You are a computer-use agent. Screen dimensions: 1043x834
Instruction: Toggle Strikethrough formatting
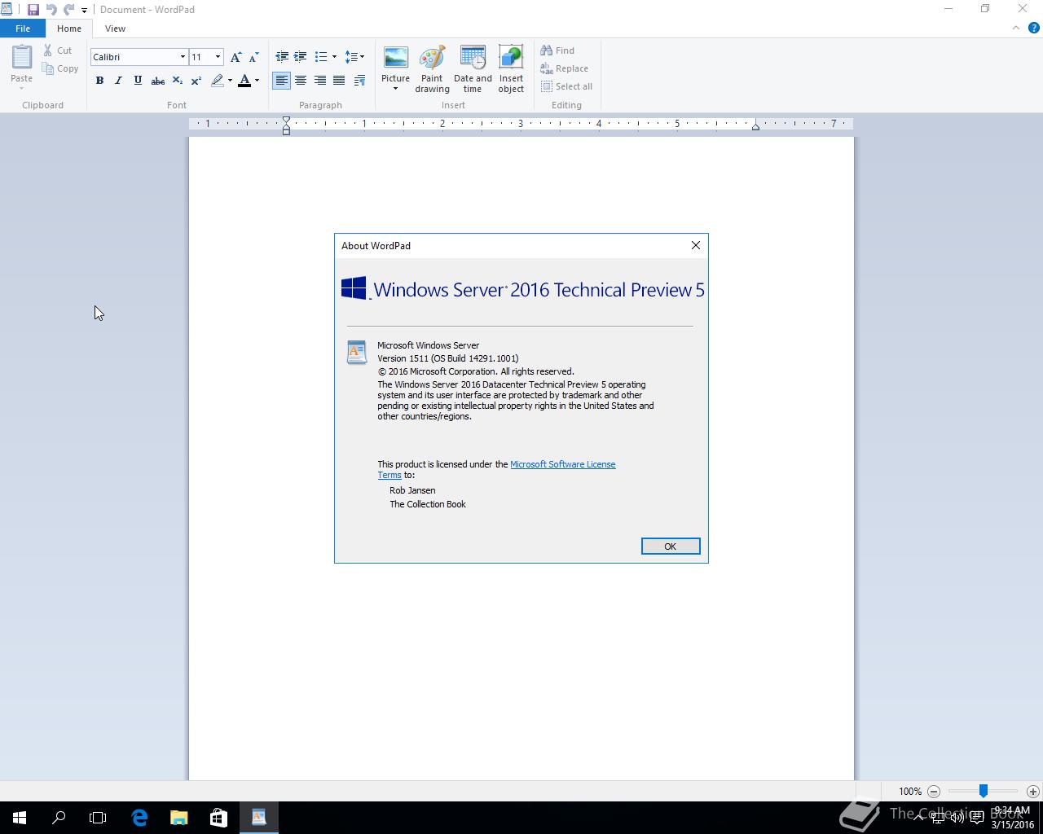158,81
